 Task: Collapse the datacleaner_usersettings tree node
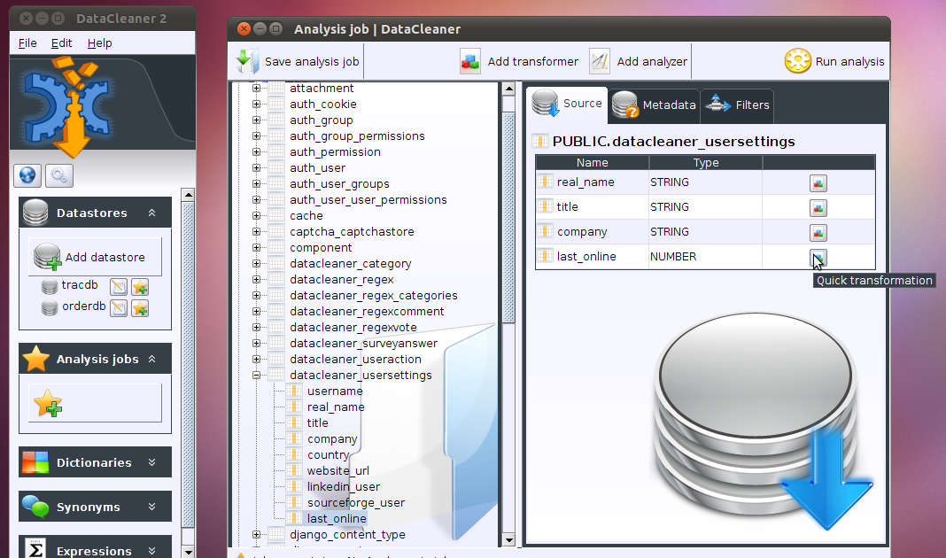[x=256, y=375]
